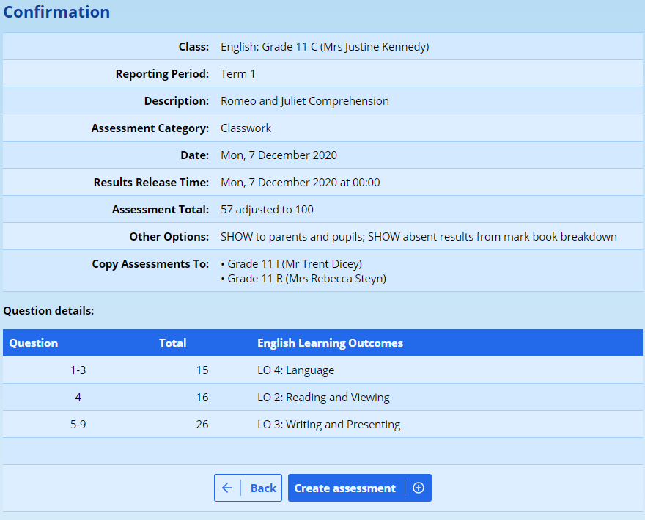645x520 pixels.
Task: Click Romeo and Juliet Comprehension description
Action: (x=304, y=101)
